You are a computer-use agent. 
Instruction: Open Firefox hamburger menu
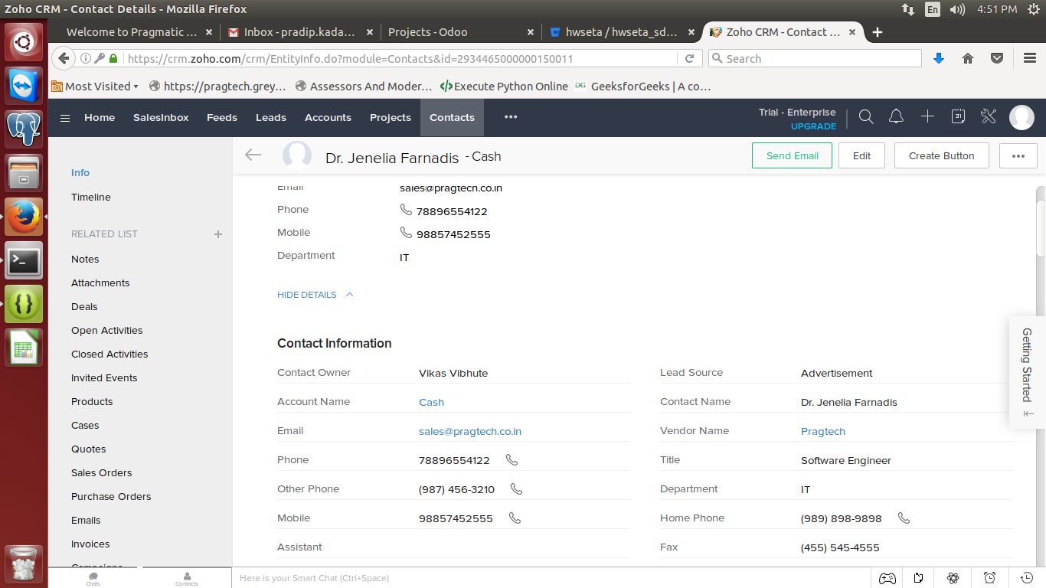pos(1030,59)
